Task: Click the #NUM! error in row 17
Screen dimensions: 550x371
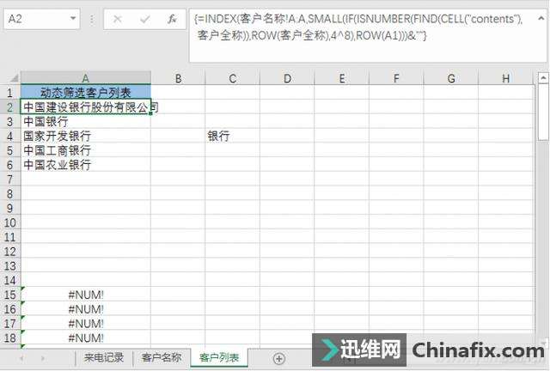Action: click(86, 323)
